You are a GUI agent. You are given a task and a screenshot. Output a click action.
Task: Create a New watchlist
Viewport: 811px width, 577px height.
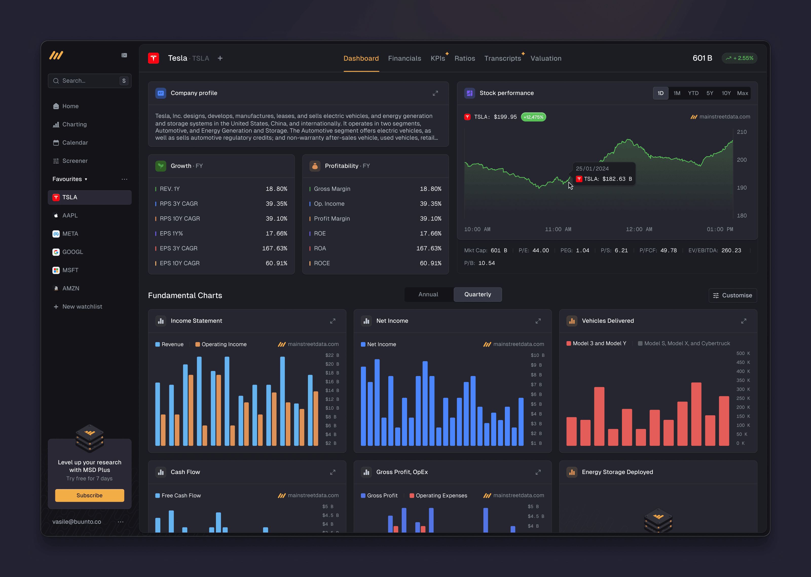[77, 306]
